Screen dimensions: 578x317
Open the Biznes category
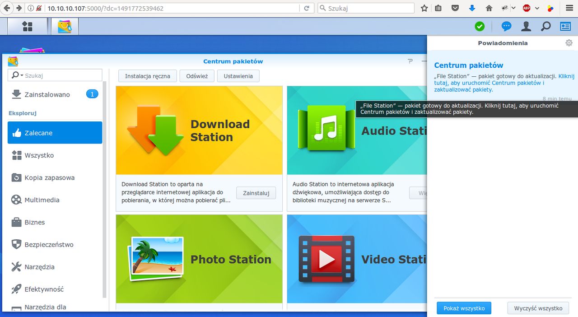(55, 222)
